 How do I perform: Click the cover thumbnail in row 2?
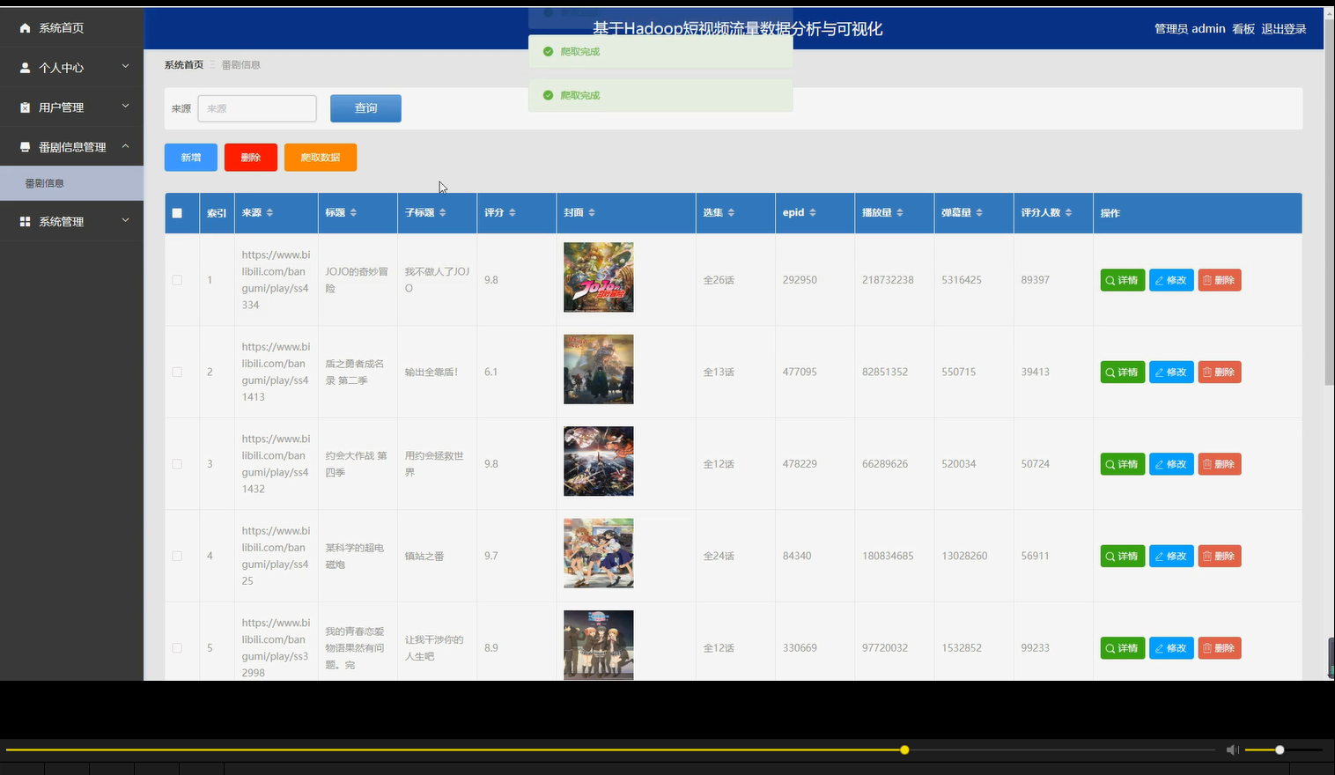pos(599,369)
